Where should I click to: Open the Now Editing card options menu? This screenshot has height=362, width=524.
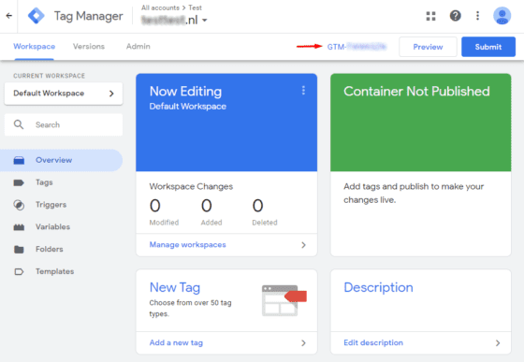click(x=303, y=91)
